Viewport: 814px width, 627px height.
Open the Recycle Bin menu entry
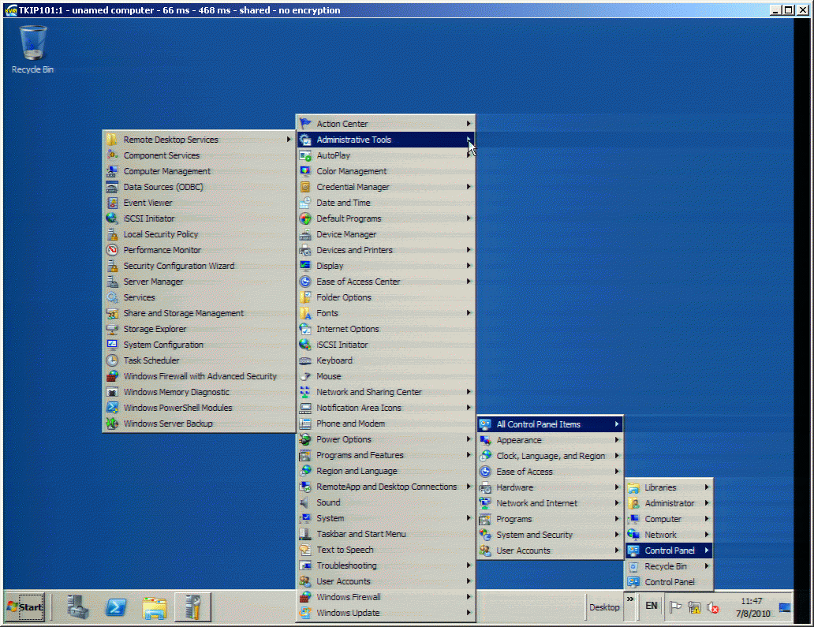669,566
